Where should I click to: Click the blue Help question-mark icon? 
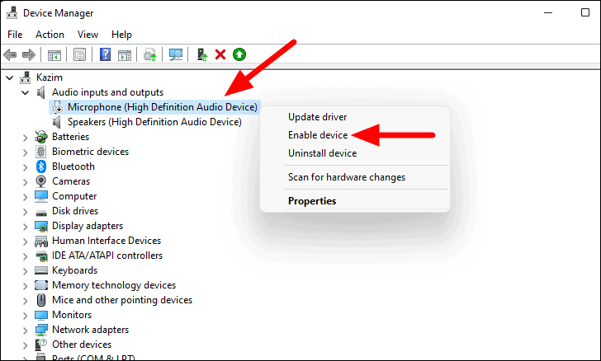(x=105, y=54)
